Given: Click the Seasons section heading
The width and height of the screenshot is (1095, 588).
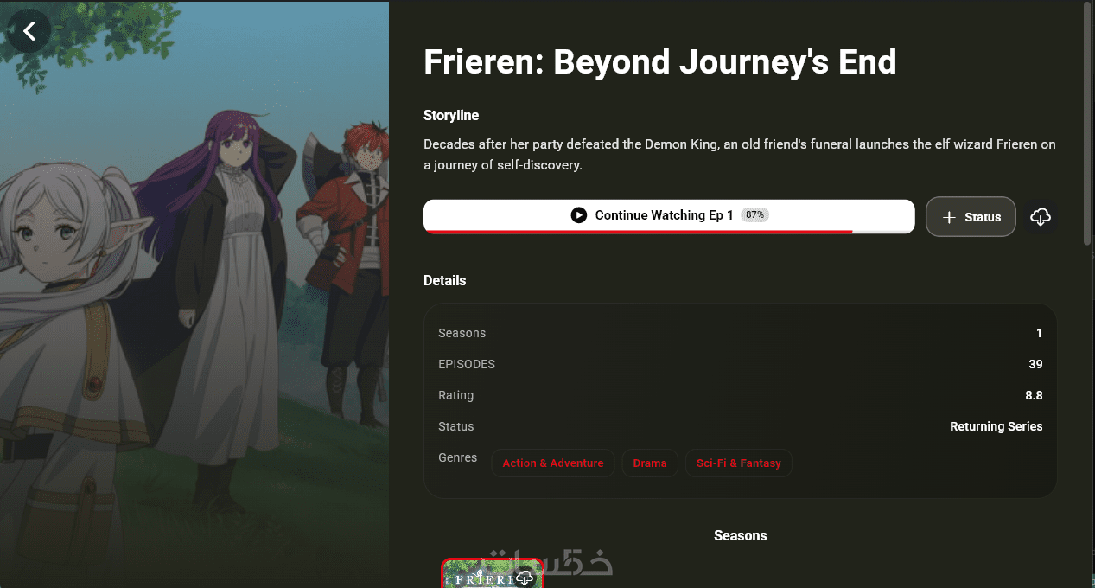Looking at the screenshot, I should pyautogui.click(x=741, y=535).
